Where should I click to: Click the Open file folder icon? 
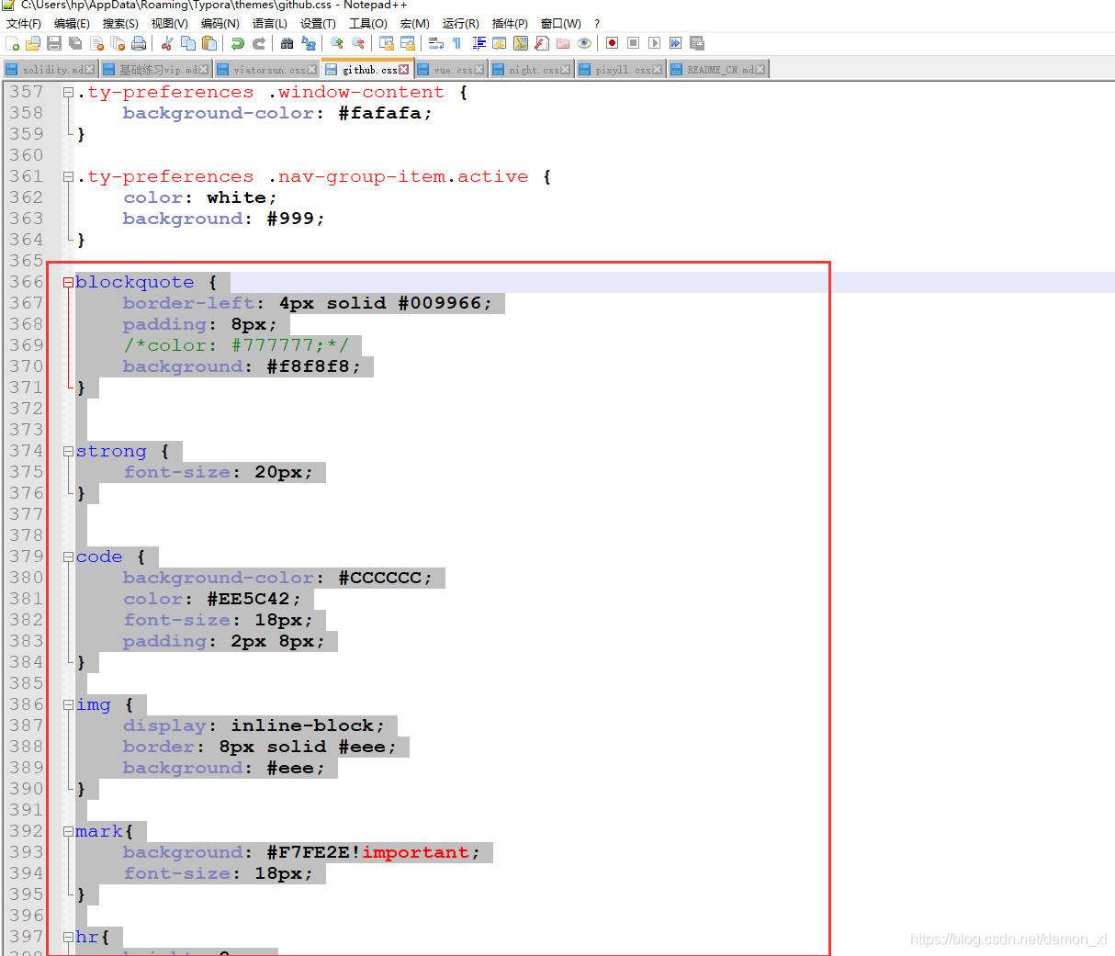(32, 43)
